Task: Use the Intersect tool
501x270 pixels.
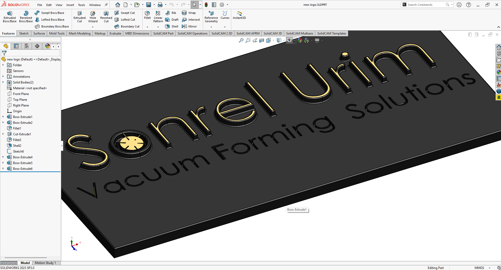Action: click(191, 20)
